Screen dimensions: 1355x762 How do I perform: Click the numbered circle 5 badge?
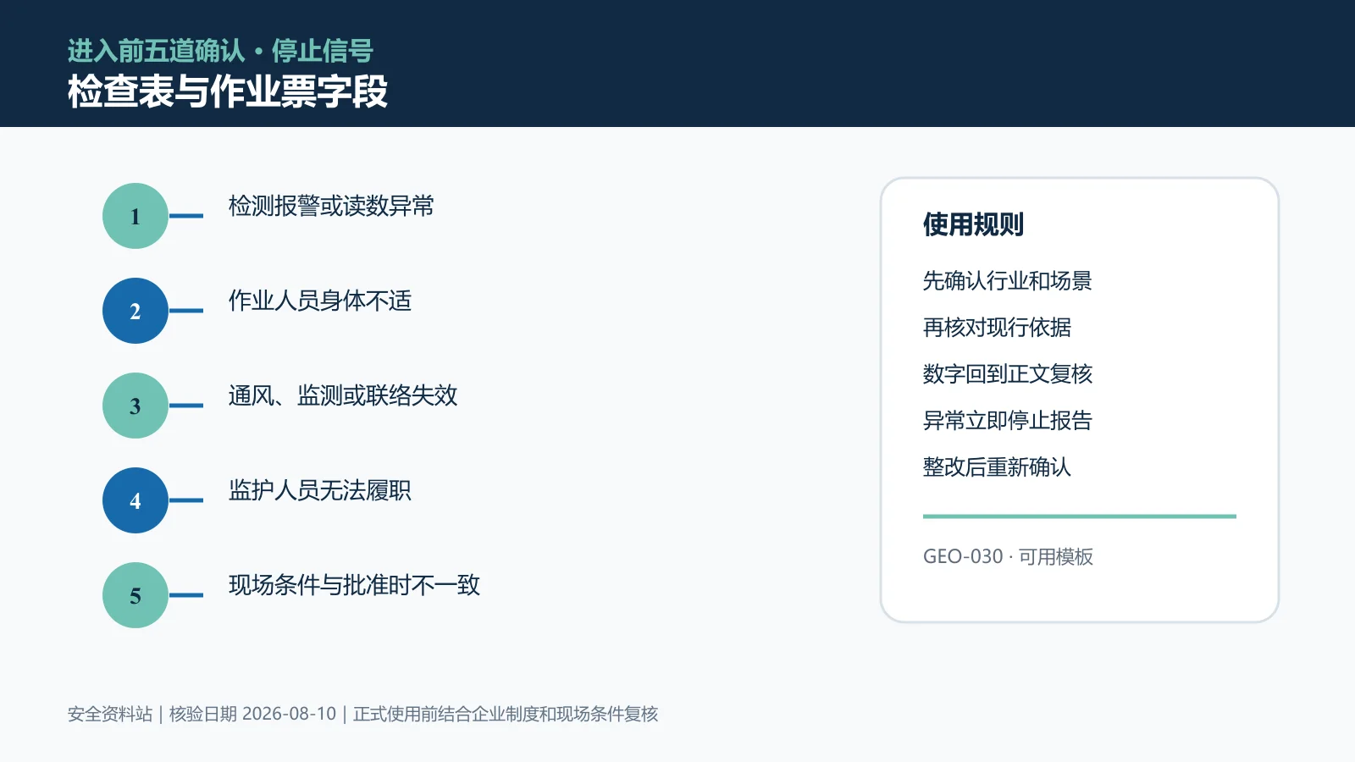[x=135, y=595]
